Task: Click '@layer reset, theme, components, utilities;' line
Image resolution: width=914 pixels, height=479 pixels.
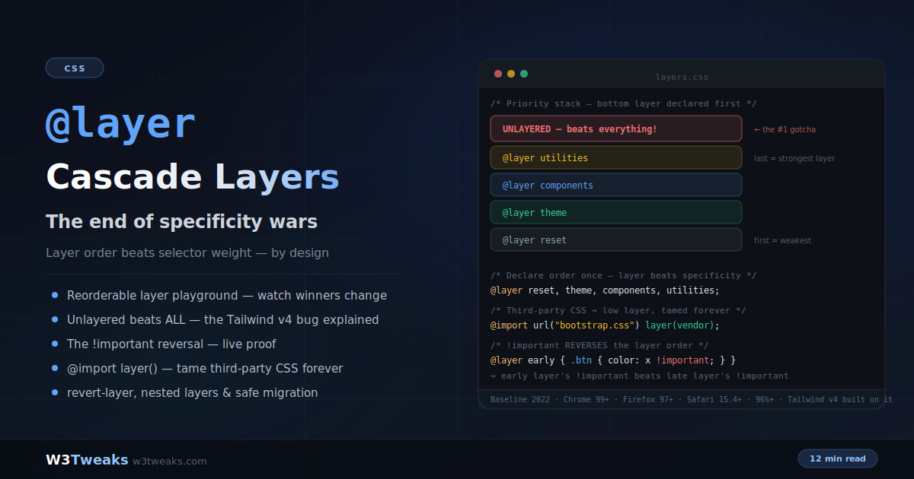Action: click(x=605, y=290)
